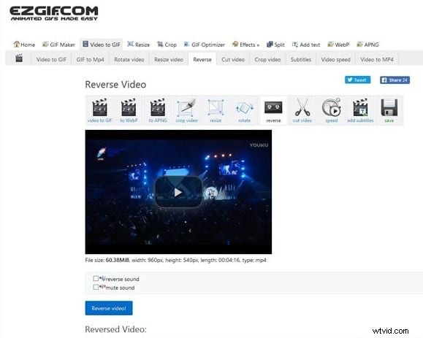Enable the reverse sound checkbox

[96, 278]
